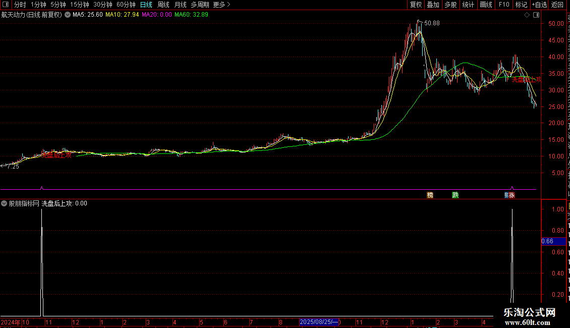Toggle the left sidebar panel icon
Viewport: 570px width, 328px height.
6,5
